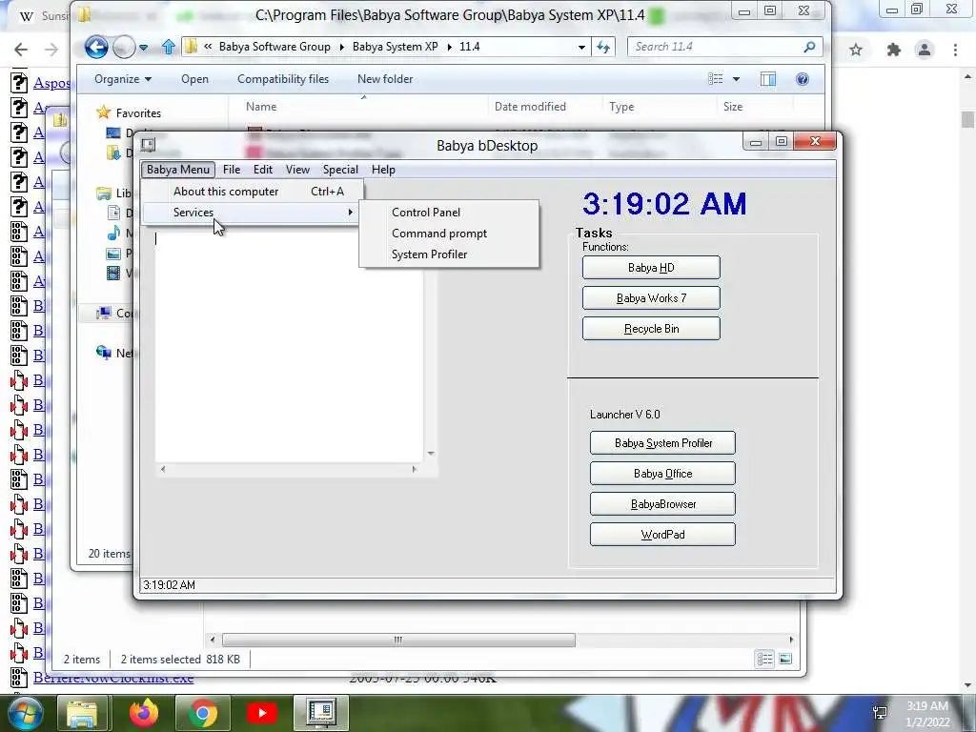Viewport: 976px width, 732px height.
Task: Launch Babya System Profiler button
Action: click(663, 443)
